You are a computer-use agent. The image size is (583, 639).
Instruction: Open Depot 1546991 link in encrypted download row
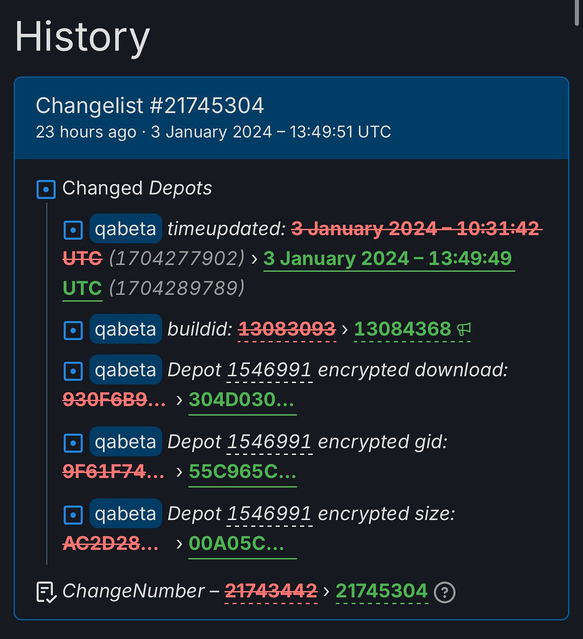[x=269, y=370]
